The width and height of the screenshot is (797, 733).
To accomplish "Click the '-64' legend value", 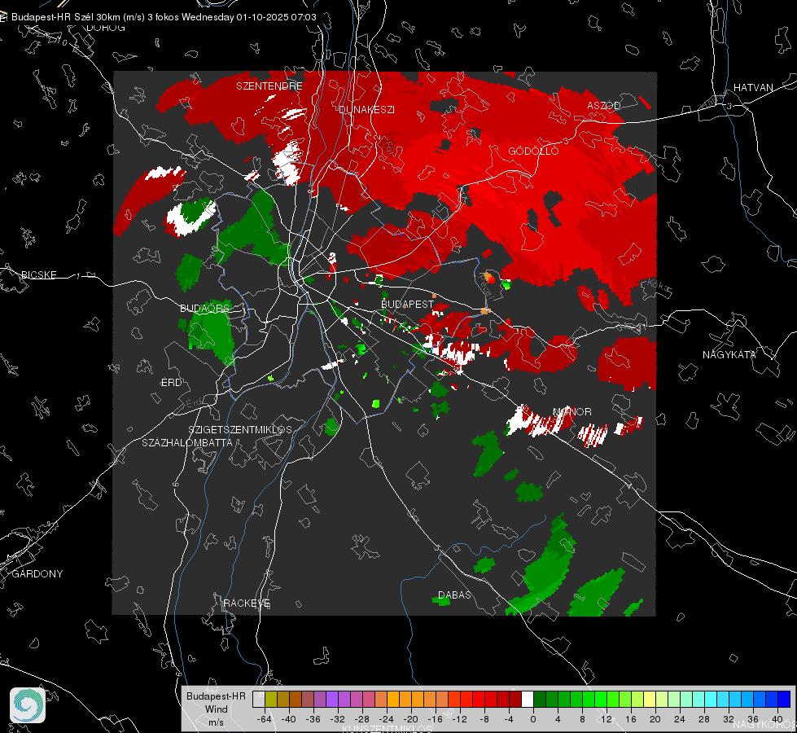I will (x=265, y=719).
